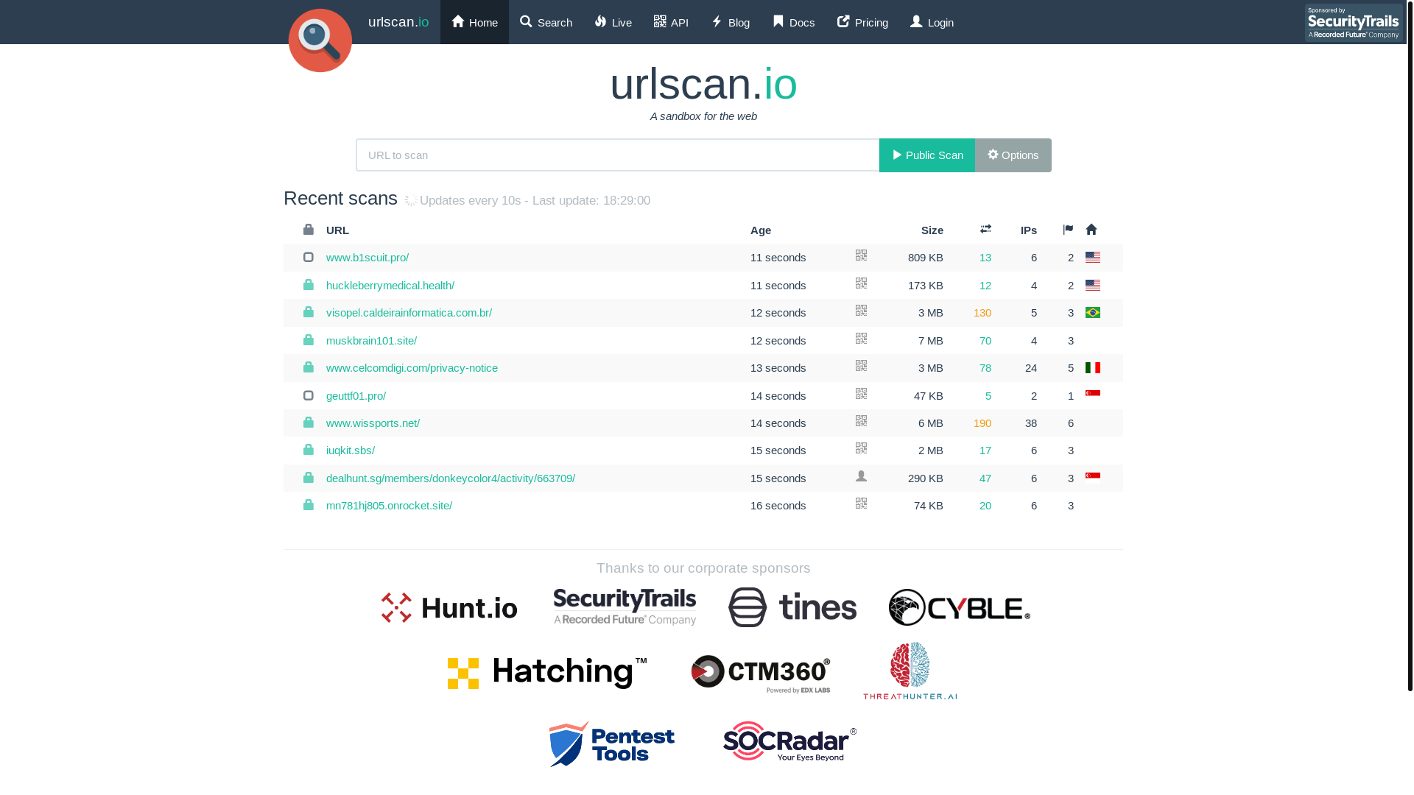The width and height of the screenshot is (1414, 795).
Task: Open Login page
Action: point(932,22)
